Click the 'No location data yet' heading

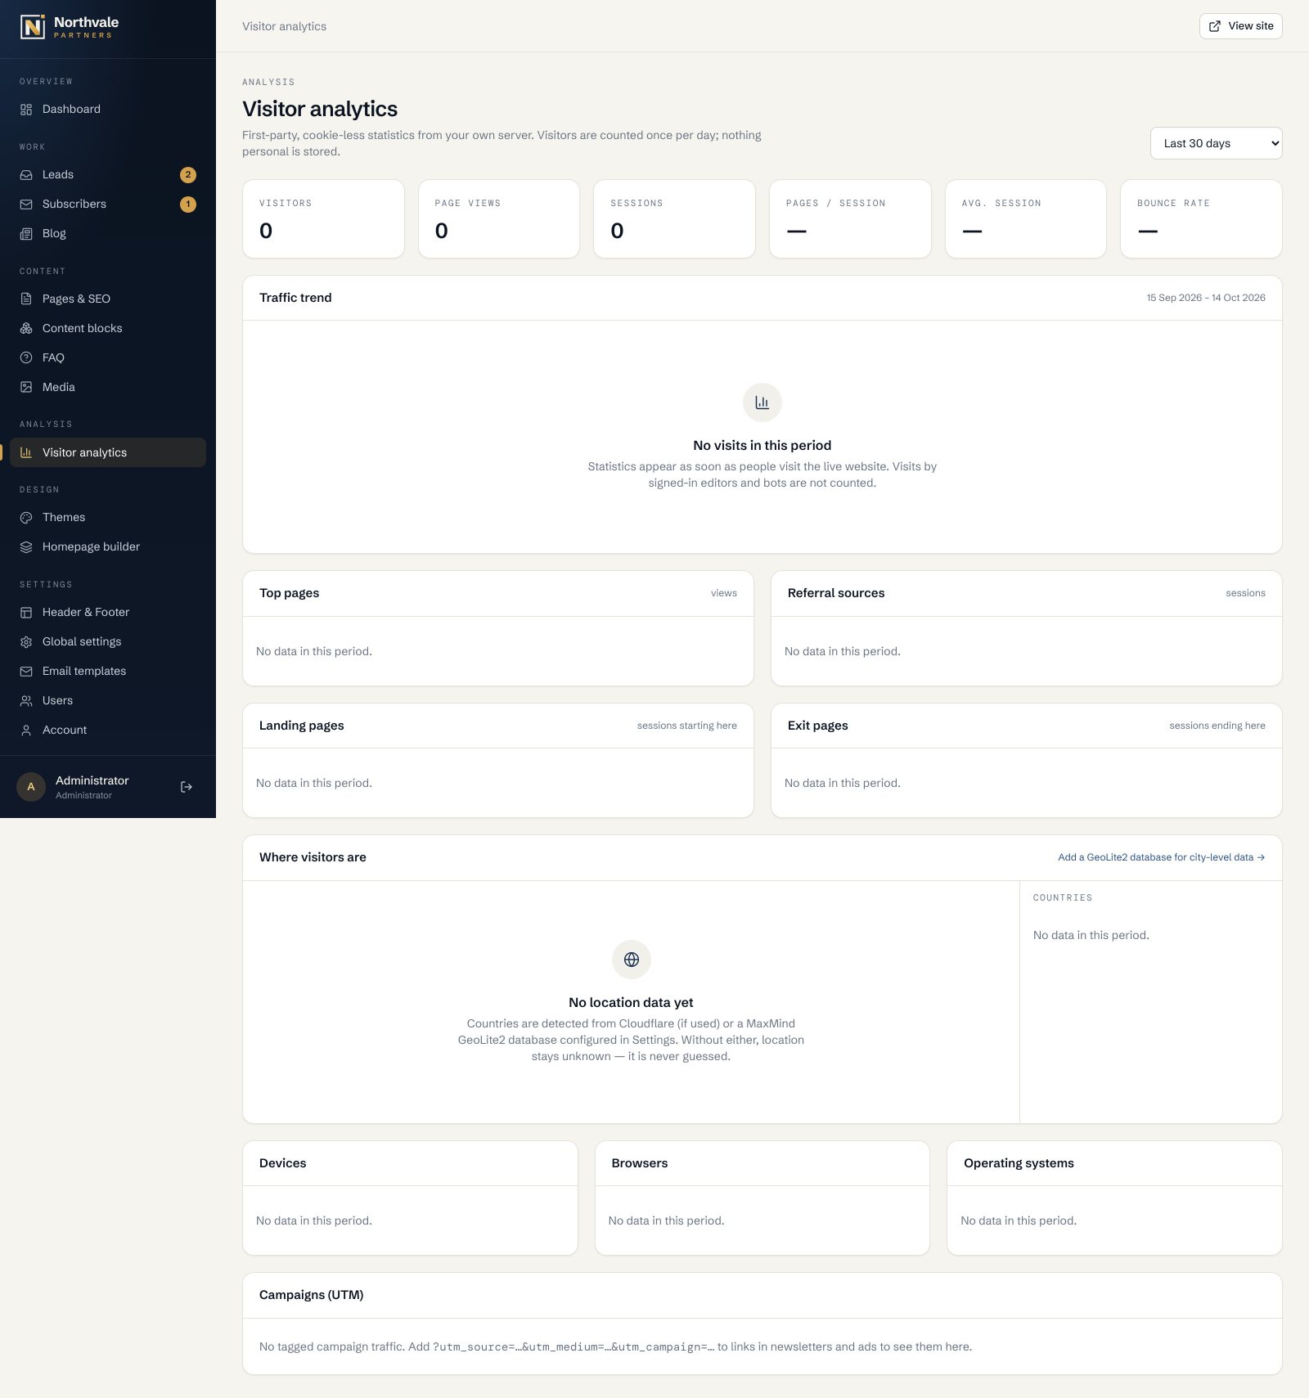coord(631,1003)
